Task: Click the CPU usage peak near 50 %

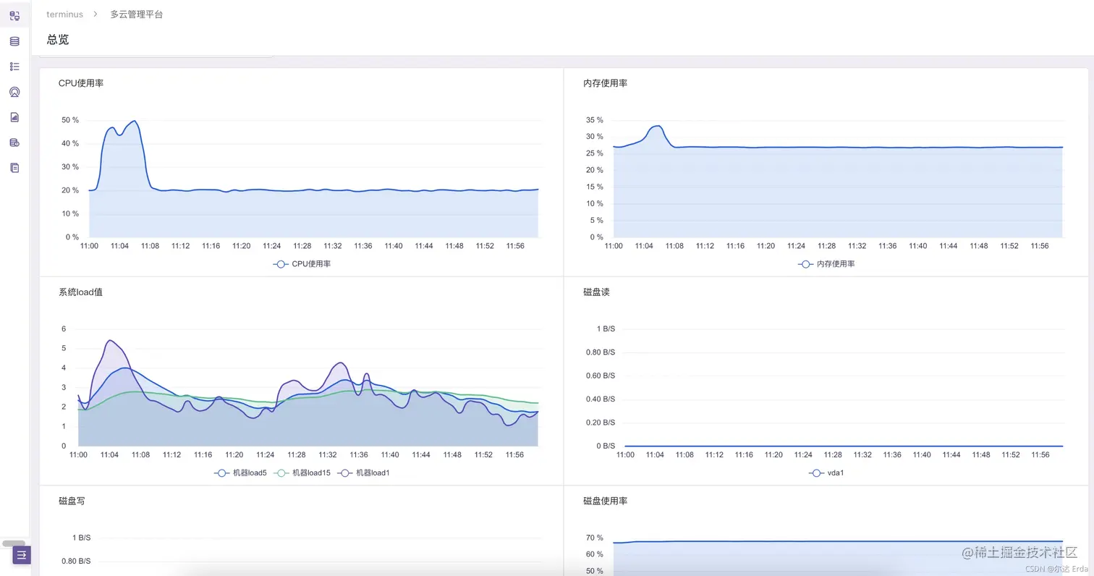Action: point(135,121)
